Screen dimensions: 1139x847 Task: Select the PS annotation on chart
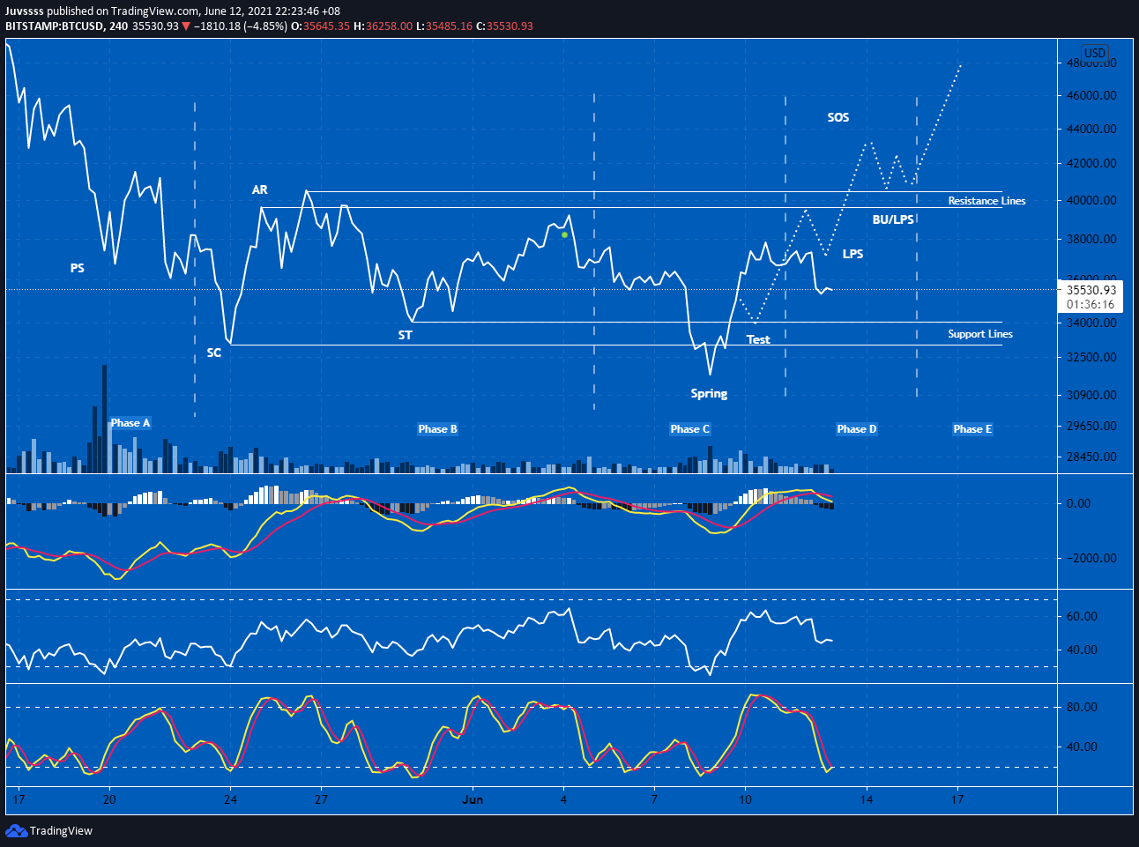(x=78, y=268)
